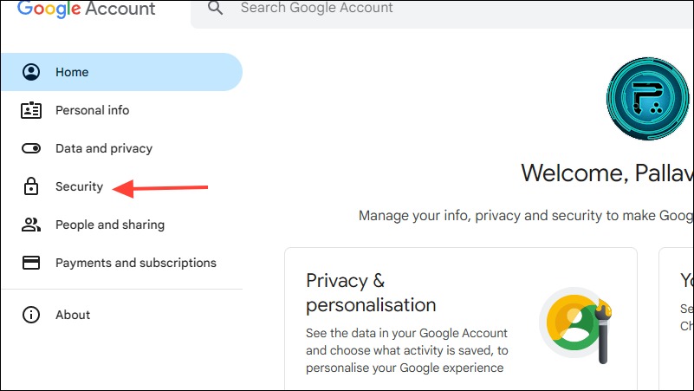This screenshot has height=391, width=694.
Task: Open Payments and subscriptions section
Action: coord(121,263)
